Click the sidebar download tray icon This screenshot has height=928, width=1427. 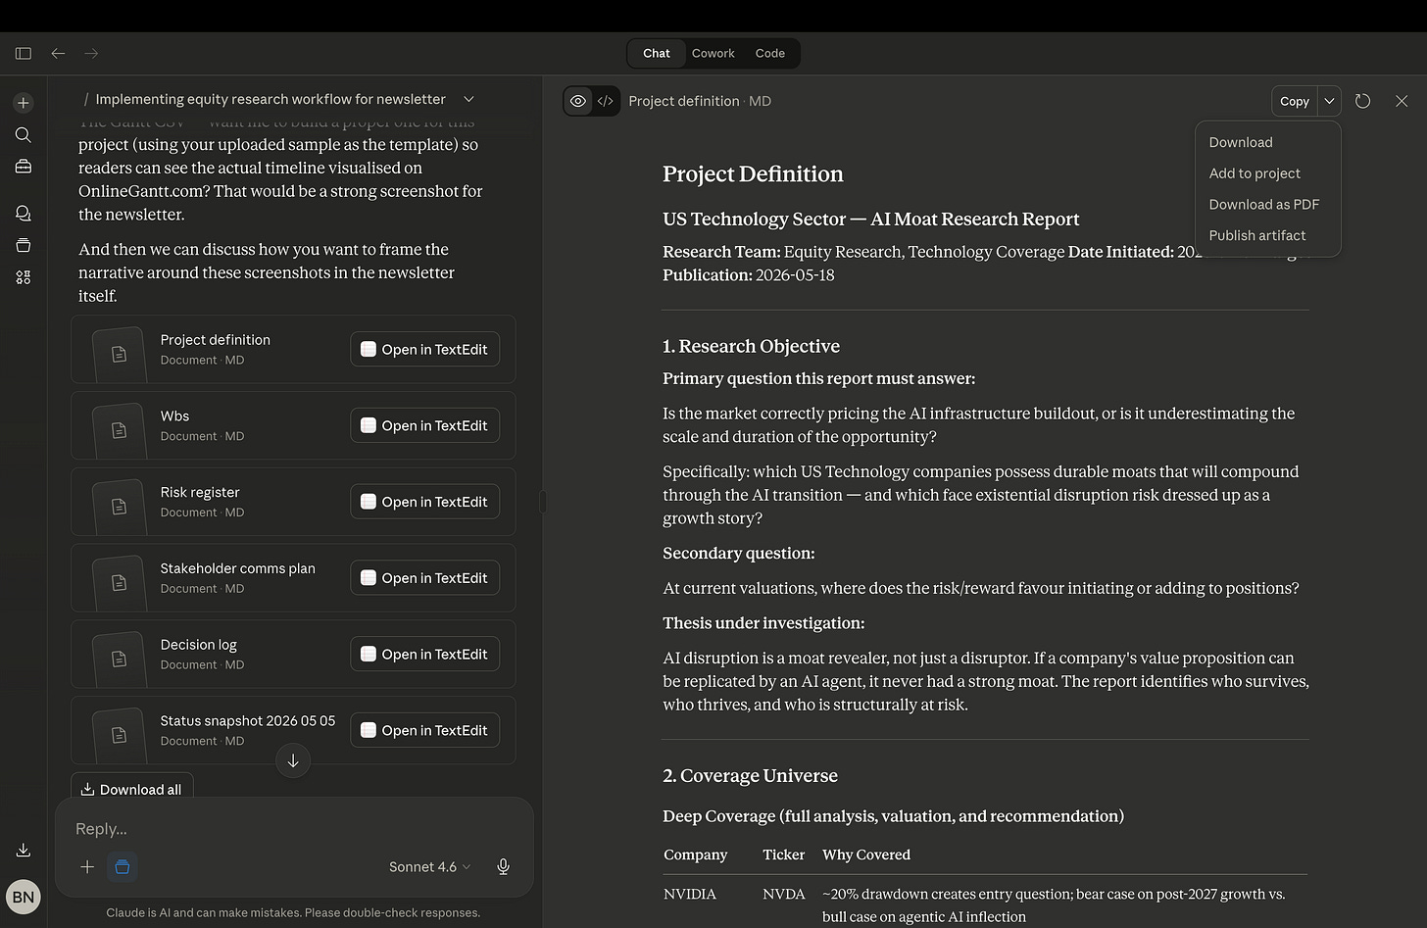(x=24, y=850)
